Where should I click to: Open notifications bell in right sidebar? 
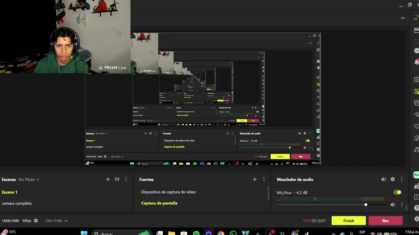tap(416, 62)
